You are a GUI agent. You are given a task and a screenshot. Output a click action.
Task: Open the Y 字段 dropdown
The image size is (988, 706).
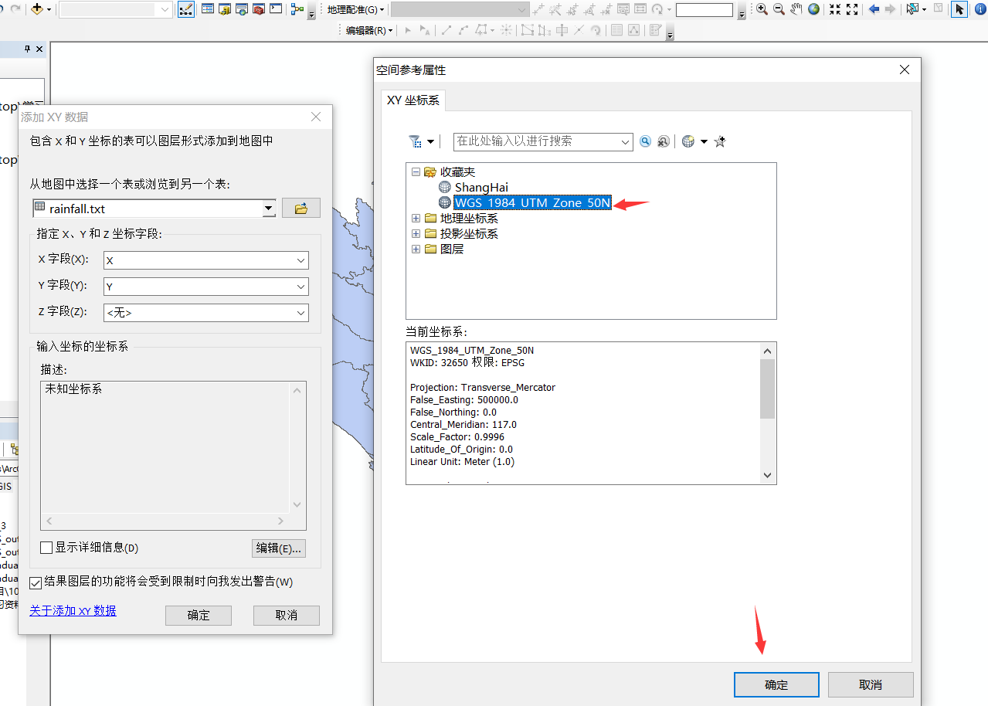click(301, 287)
